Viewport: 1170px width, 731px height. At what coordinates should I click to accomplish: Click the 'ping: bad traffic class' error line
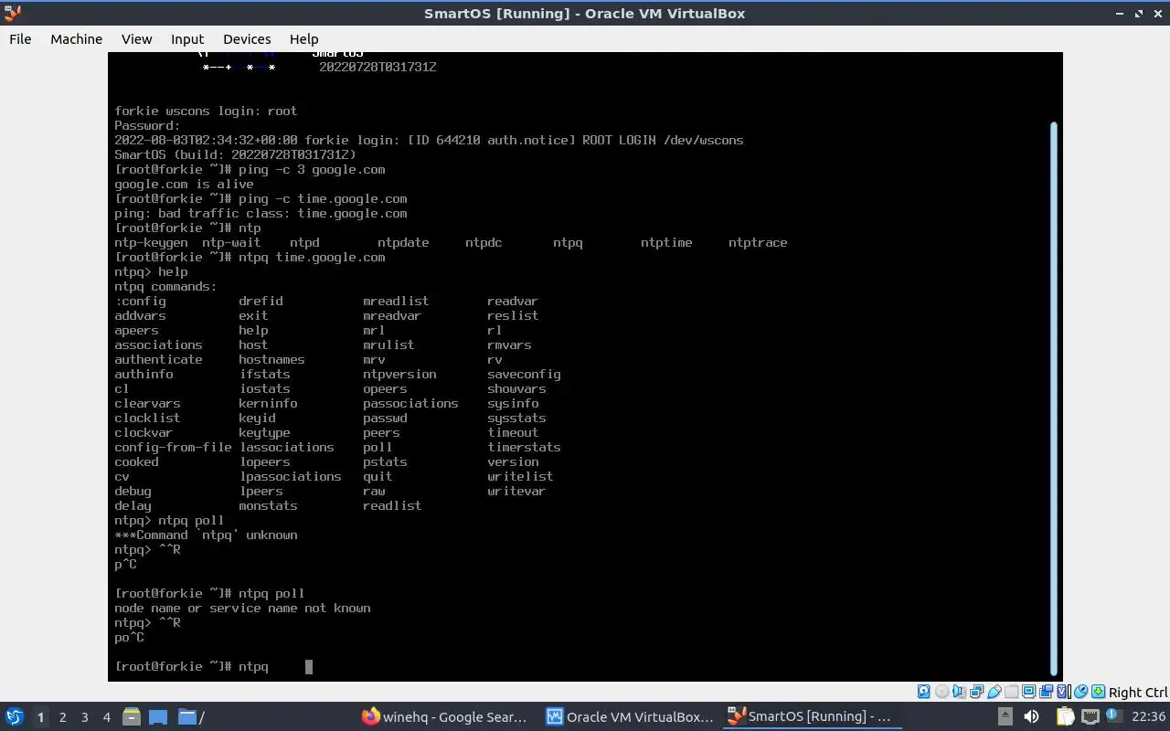point(261,214)
